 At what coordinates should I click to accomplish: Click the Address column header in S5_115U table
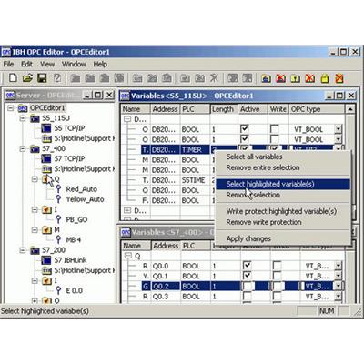tap(165, 109)
